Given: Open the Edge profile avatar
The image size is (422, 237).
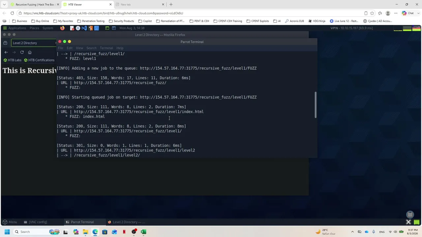Looking at the screenshot, I should pyautogui.click(x=388, y=13).
